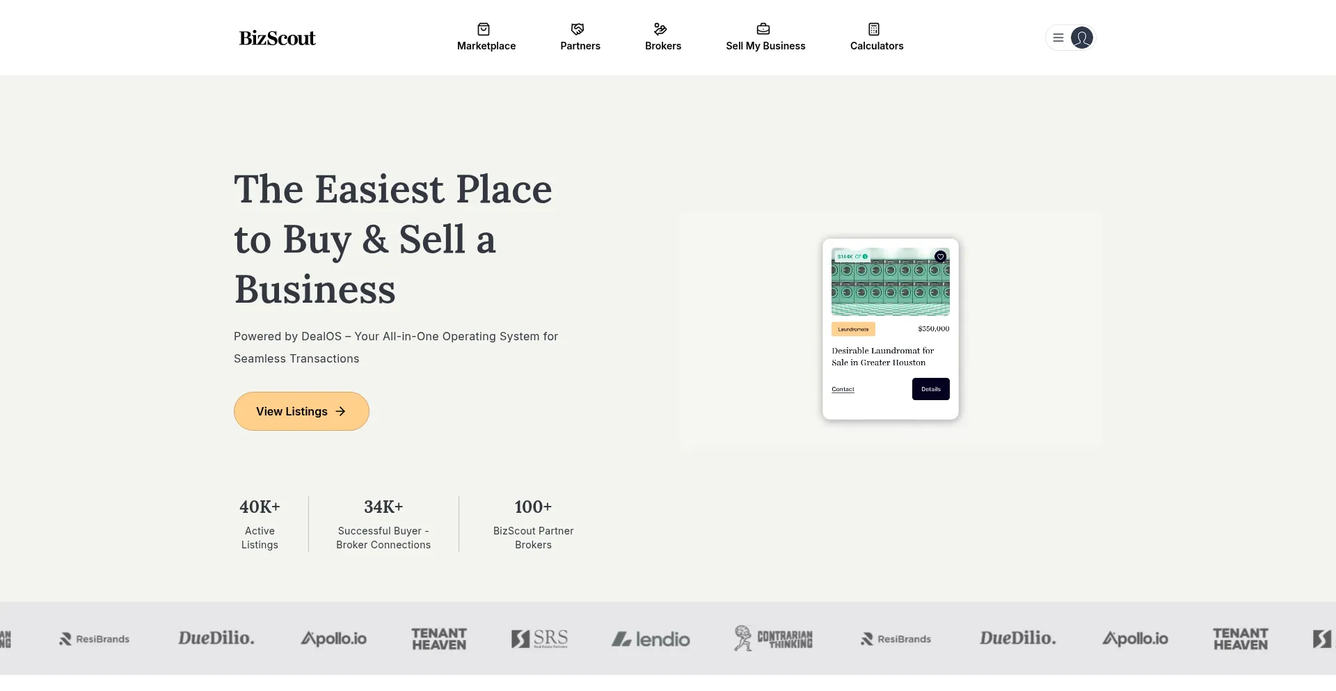Favorite the laundromat listing with the heart
Image resolution: width=1336 pixels, height=691 pixels.
pyautogui.click(x=940, y=257)
